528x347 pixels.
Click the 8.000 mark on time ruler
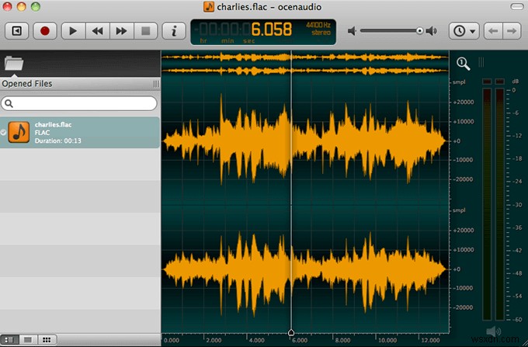pyautogui.click(x=342, y=340)
